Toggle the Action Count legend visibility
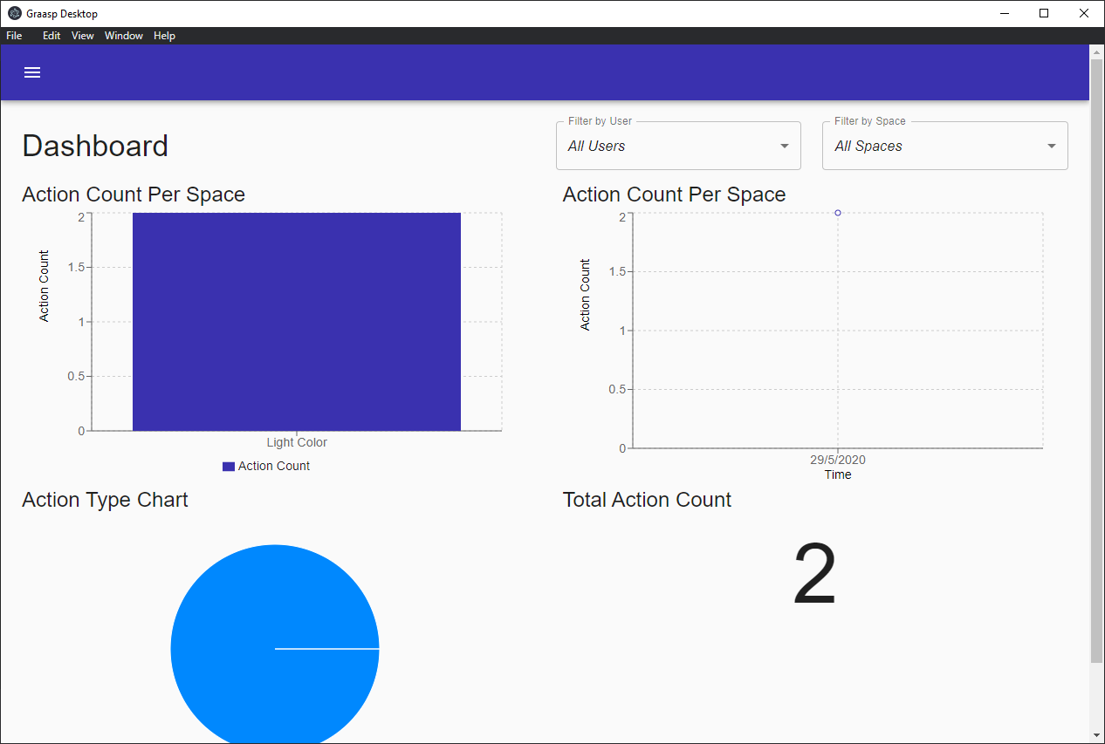 pyautogui.click(x=266, y=466)
